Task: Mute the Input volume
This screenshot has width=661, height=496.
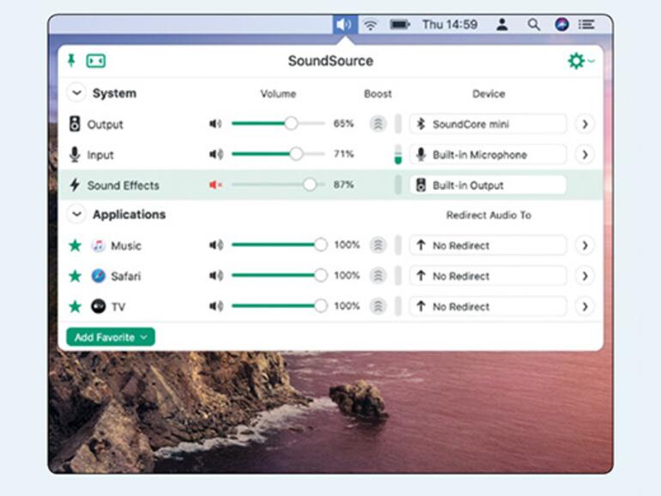Action: tap(215, 154)
